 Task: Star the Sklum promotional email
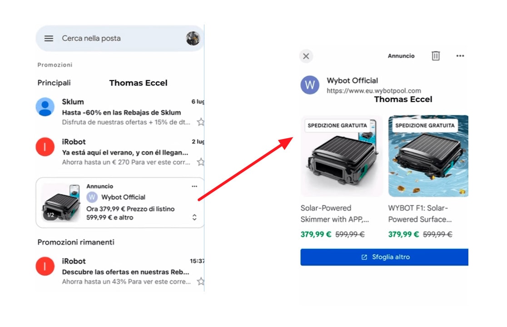200,122
